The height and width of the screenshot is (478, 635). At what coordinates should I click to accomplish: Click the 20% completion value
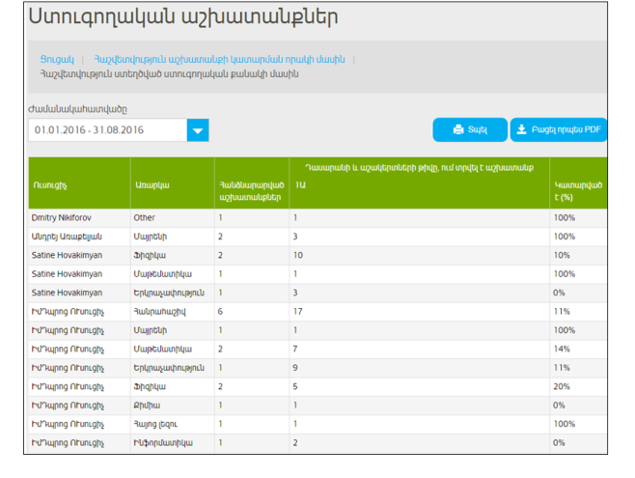562,387
